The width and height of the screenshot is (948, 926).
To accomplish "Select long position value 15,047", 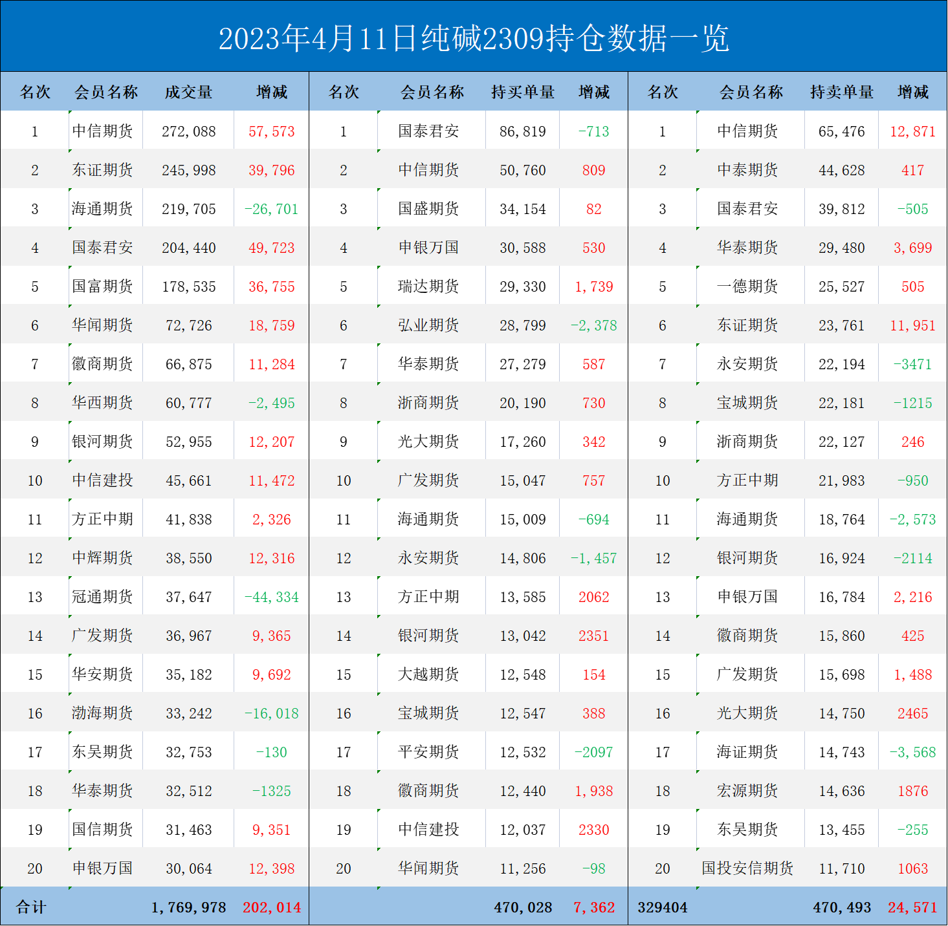I will coord(523,480).
